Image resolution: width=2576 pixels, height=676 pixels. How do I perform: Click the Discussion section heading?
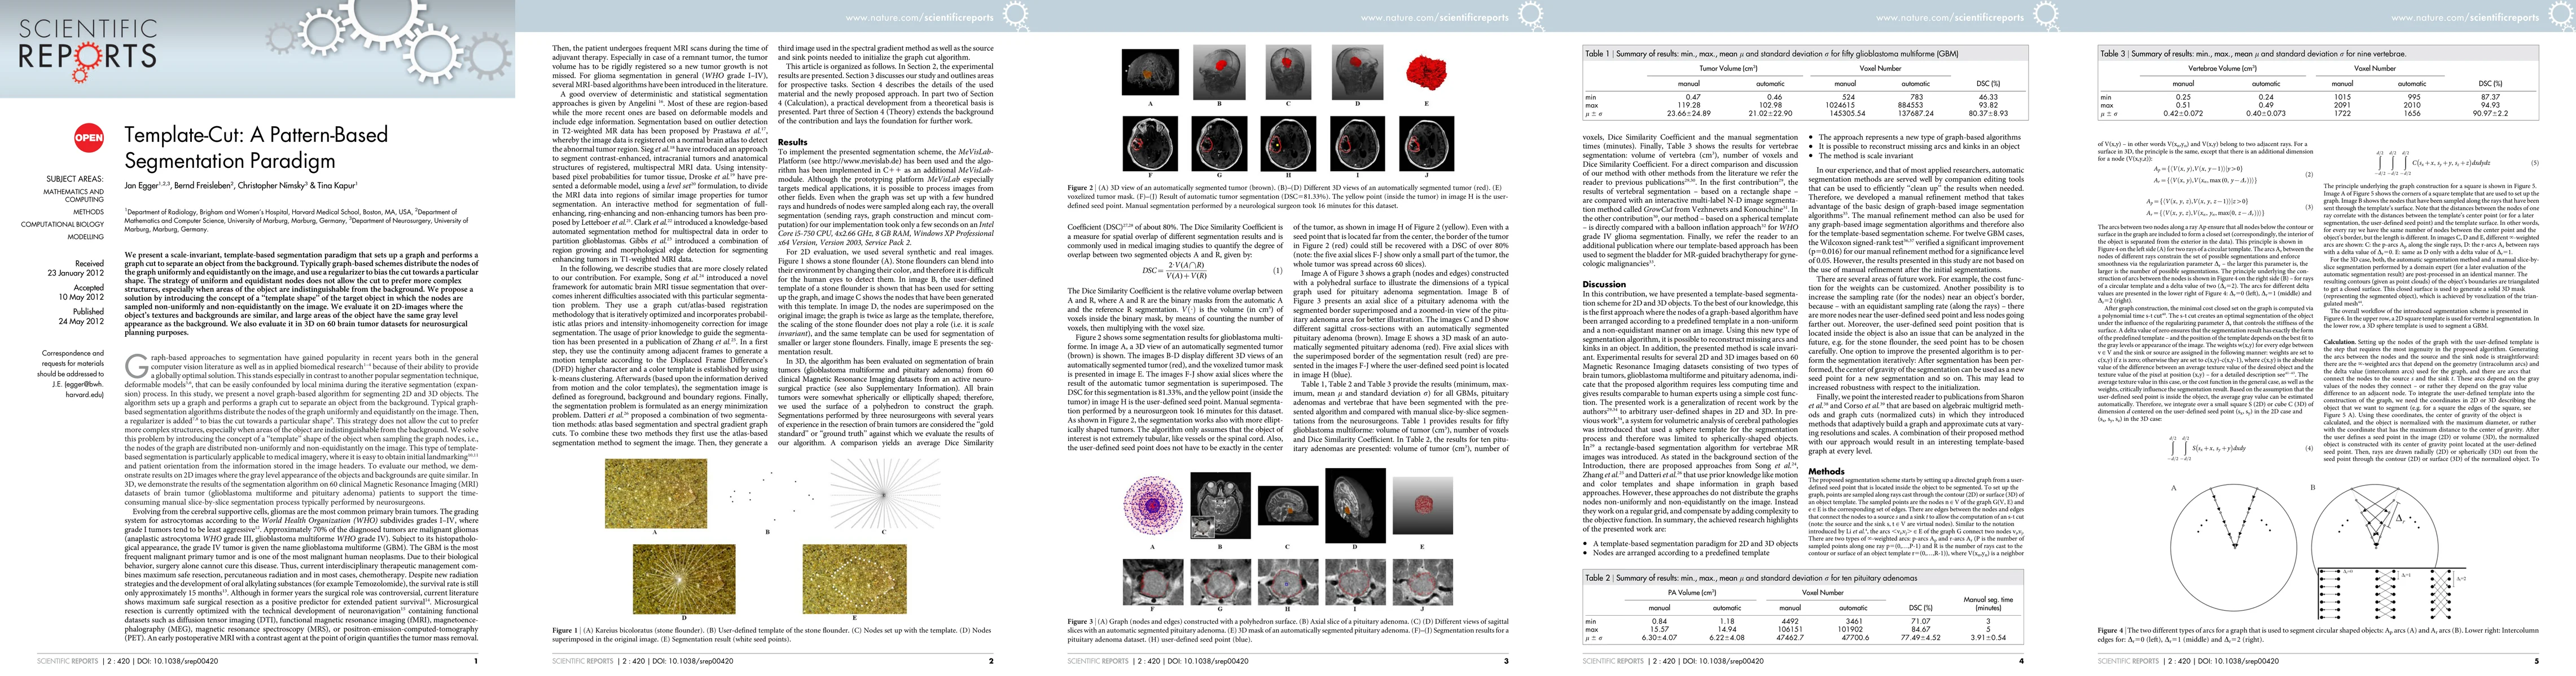coord(1604,283)
